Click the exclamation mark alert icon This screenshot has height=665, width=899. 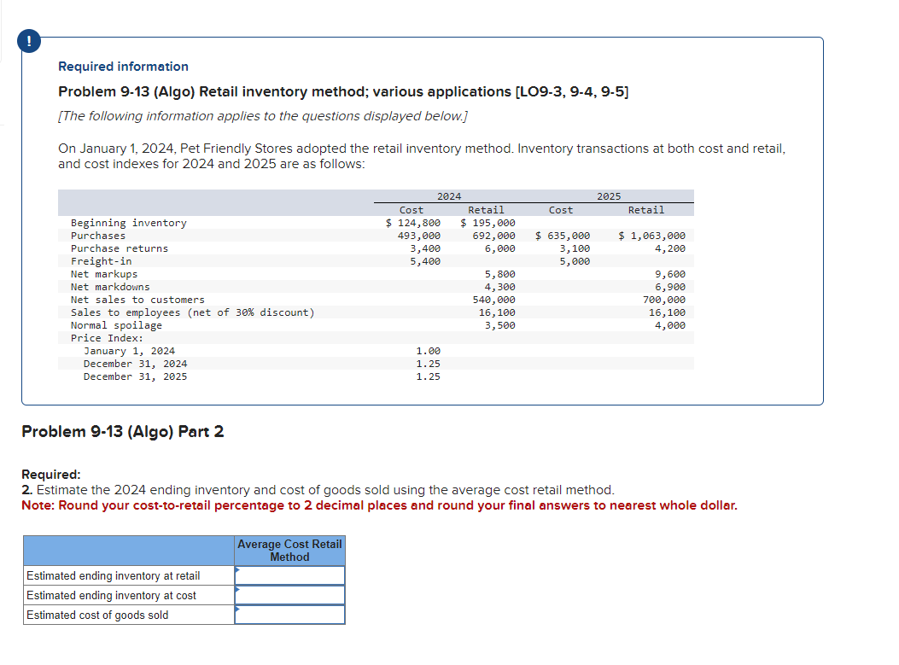tap(28, 40)
